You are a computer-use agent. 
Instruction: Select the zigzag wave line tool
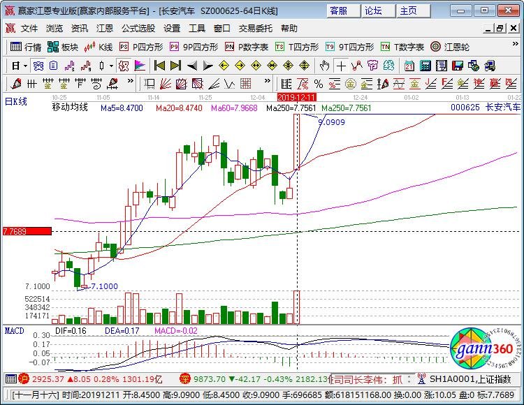click(230, 84)
